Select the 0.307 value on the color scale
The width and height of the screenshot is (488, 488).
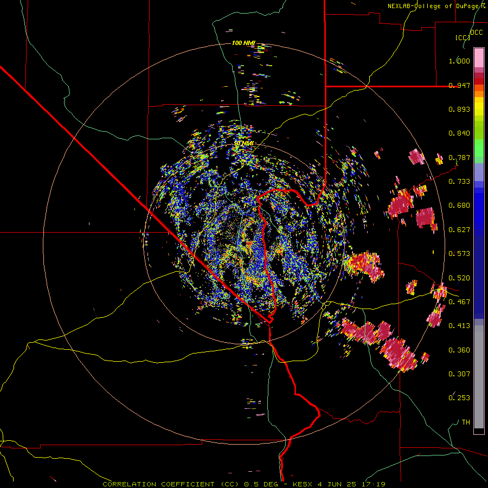(459, 374)
